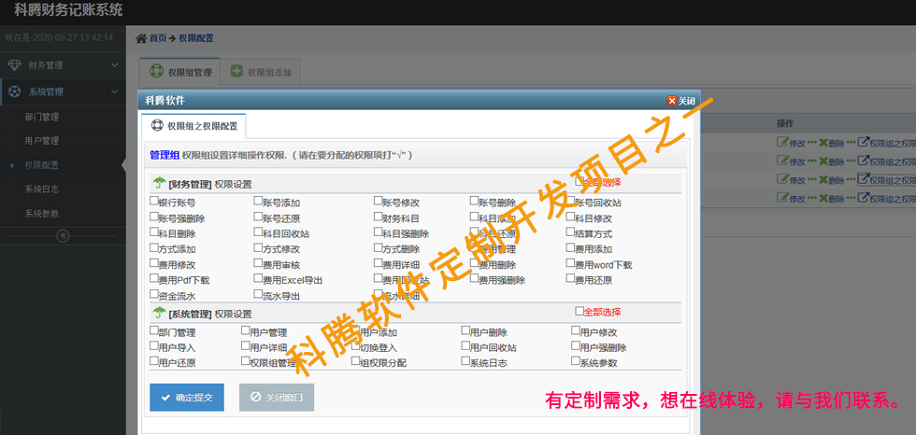Click the checkmark icon on 确定提交 button
This screenshot has height=435, width=916.
click(x=166, y=398)
